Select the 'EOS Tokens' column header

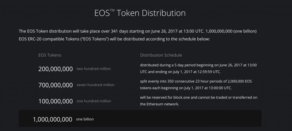[50, 55]
